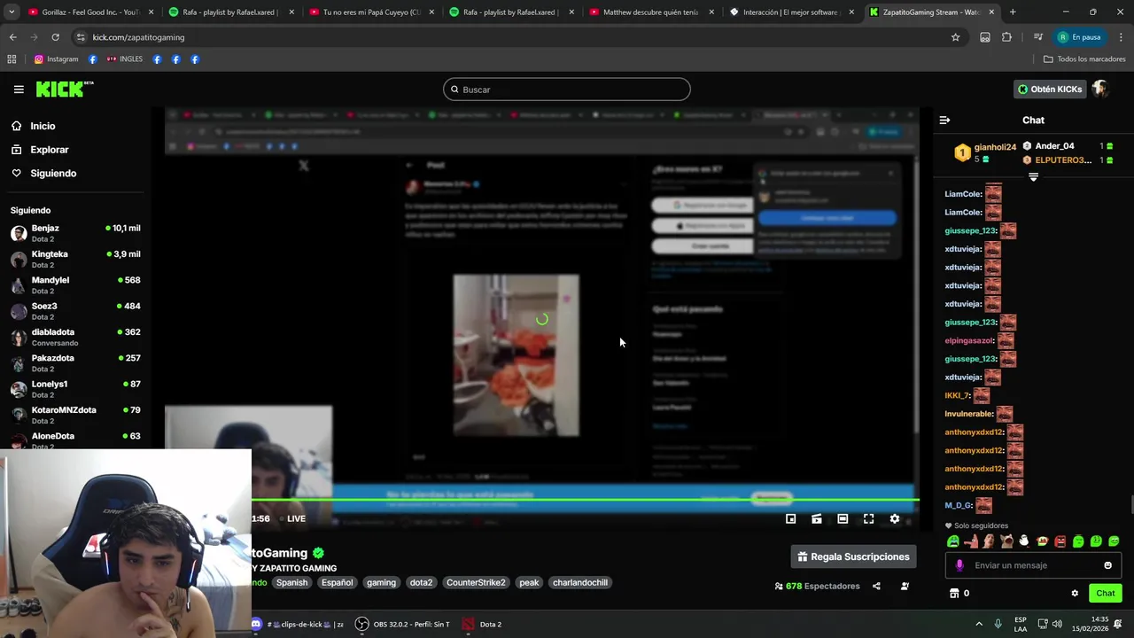The height and width of the screenshot is (638, 1134).
Task: Open Benjaz followed channel
Action: (74, 233)
